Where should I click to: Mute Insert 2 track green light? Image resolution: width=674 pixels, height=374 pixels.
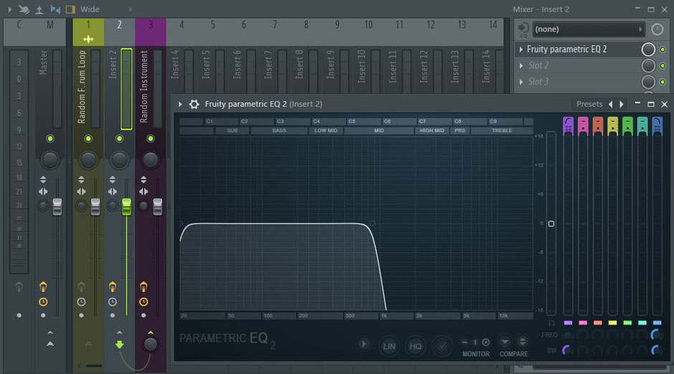tap(120, 138)
